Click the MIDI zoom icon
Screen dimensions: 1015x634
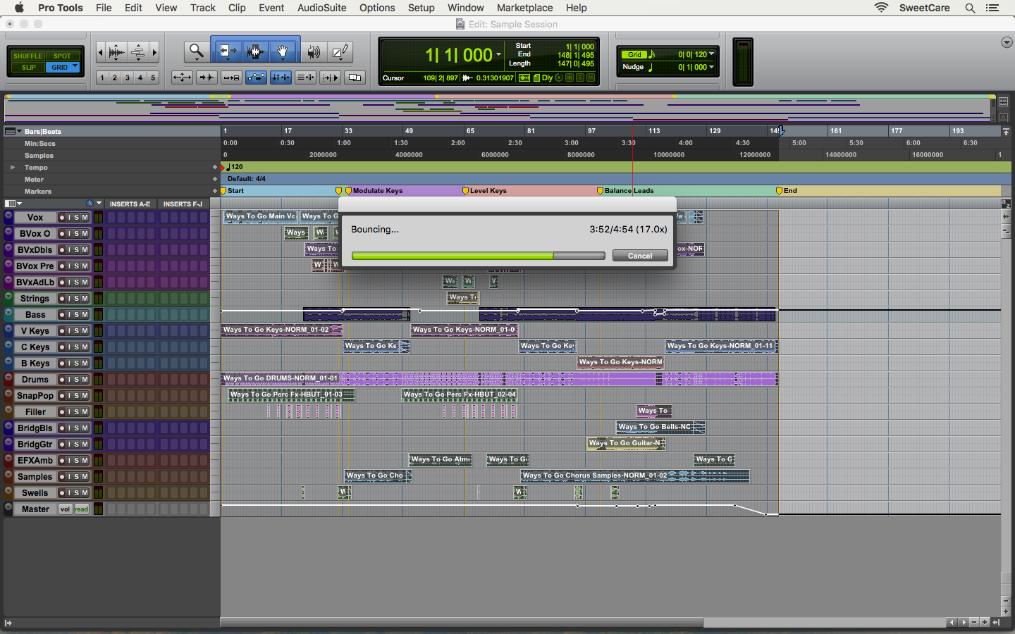(x=139, y=52)
